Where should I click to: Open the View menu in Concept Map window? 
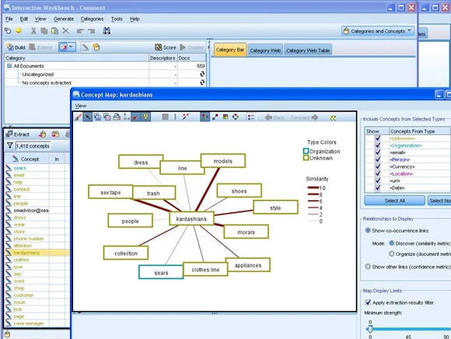(x=81, y=106)
